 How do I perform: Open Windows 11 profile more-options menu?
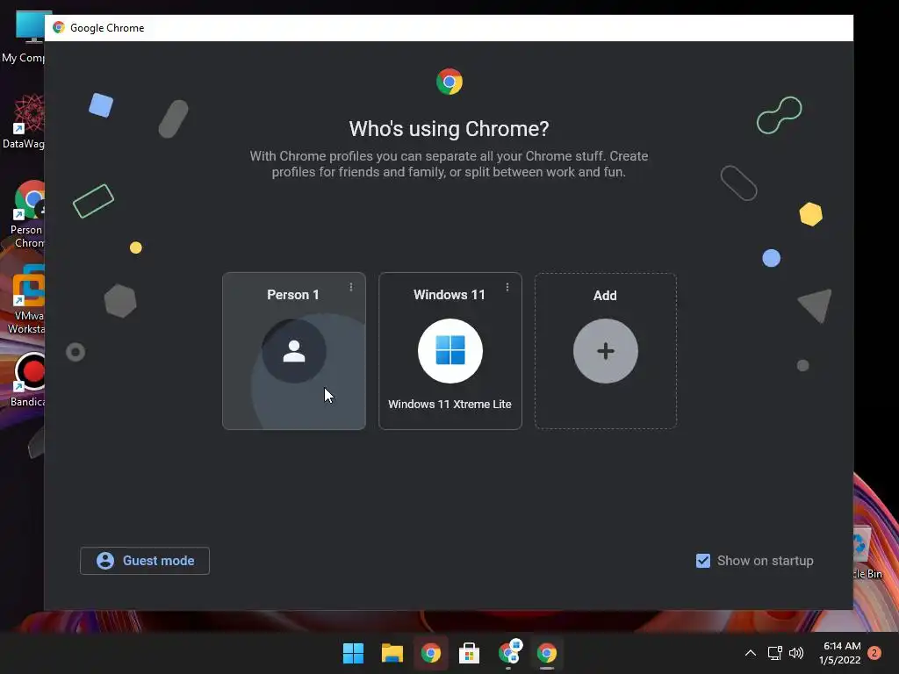pos(507,287)
